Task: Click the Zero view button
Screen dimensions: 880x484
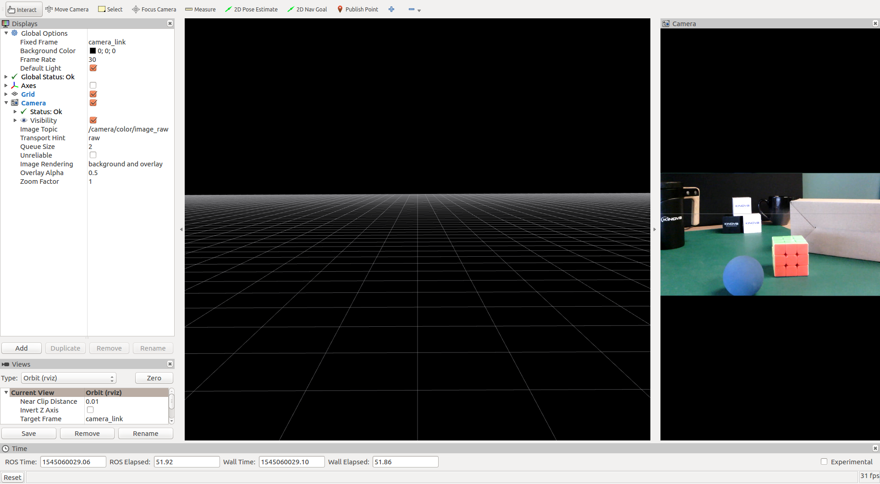Action: click(154, 378)
